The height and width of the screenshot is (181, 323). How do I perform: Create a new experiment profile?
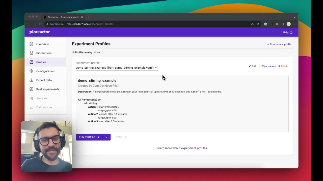tap(279, 44)
